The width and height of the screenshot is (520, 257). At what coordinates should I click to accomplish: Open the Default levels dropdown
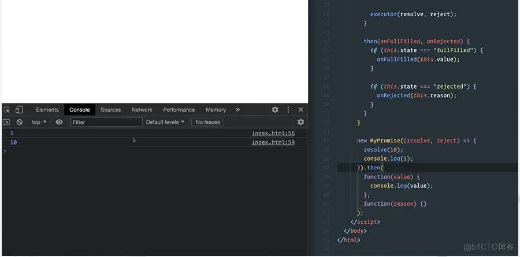click(165, 122)
